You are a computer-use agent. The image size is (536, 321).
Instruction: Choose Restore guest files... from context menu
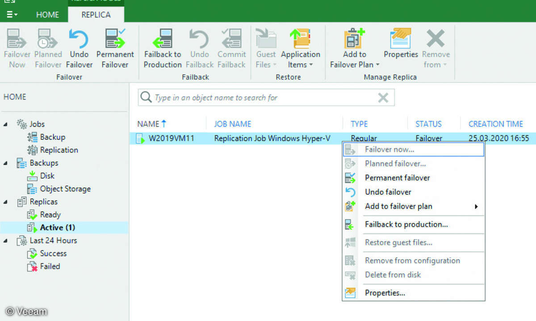pyautogui.click(x=414, y=243)
